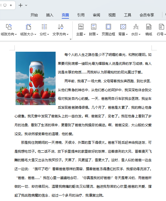The height and width of the screenshot is (201, 166).
Task: Click text line starting 每个人的人生之路
Action: (108, 55)
